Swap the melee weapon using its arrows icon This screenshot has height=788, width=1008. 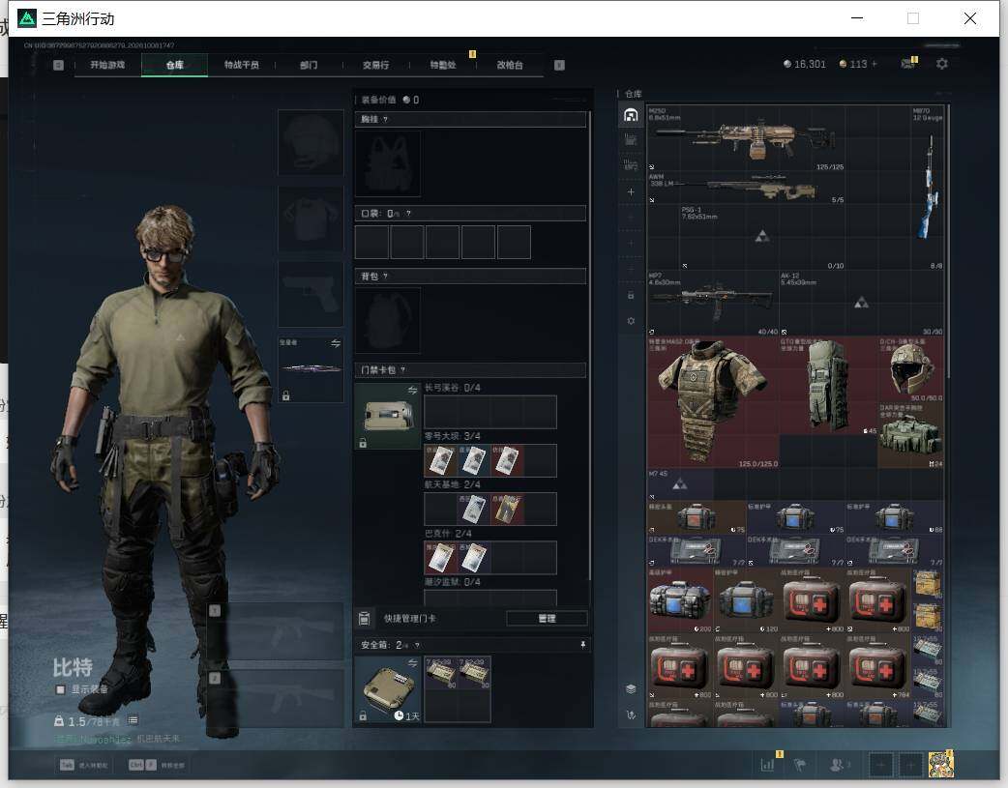point(336,343)
